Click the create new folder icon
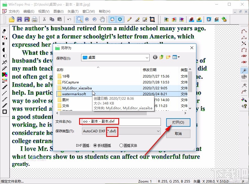Image resolution: width=249 pixels, height=184 pixels. [168, 57]
